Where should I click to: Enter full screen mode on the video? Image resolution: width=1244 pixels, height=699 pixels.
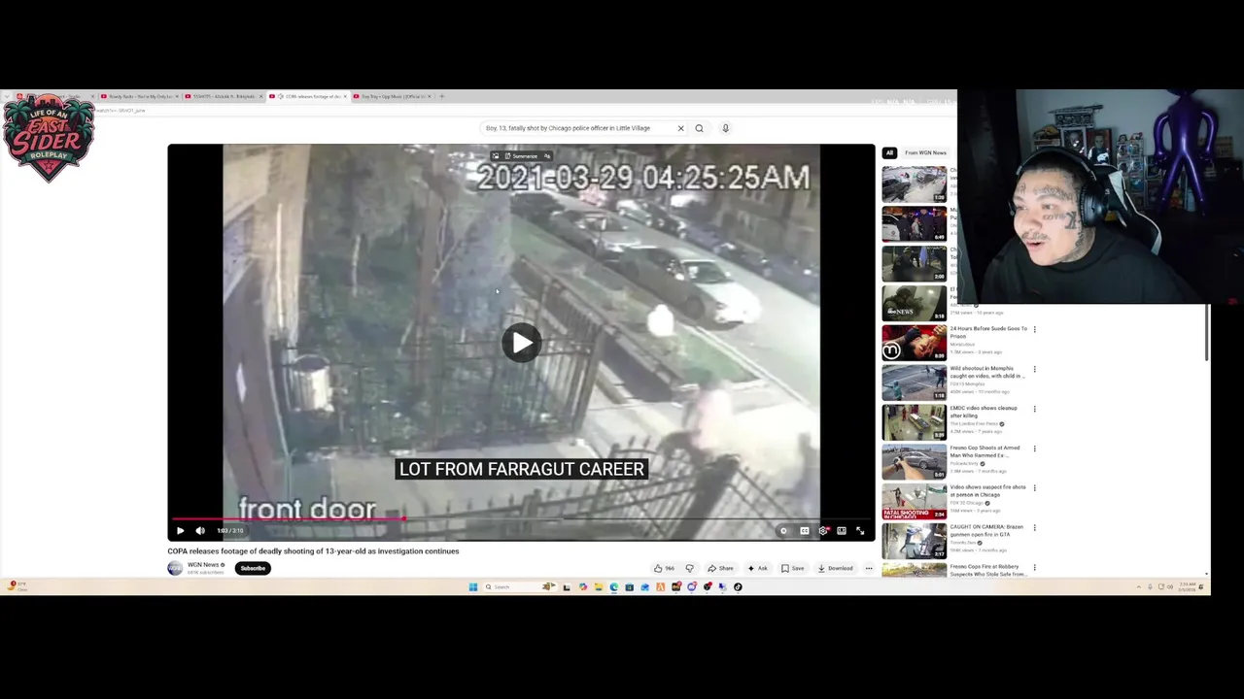coord(860,531)
